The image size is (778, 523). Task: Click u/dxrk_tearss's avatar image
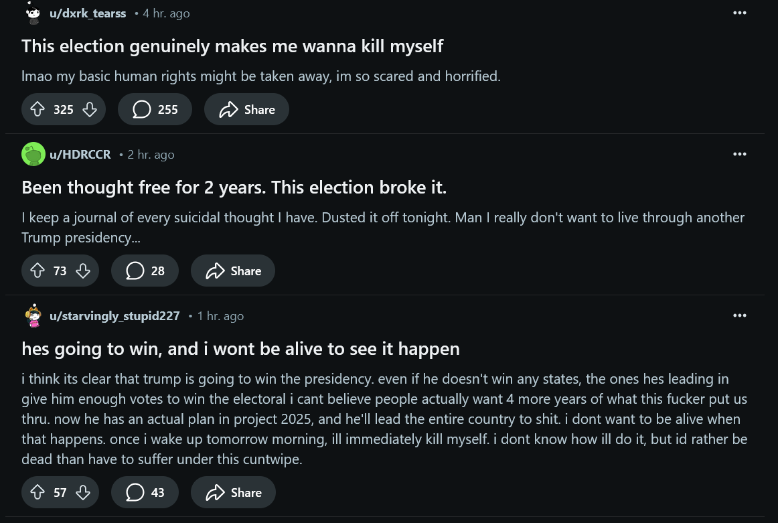point(33,13)
